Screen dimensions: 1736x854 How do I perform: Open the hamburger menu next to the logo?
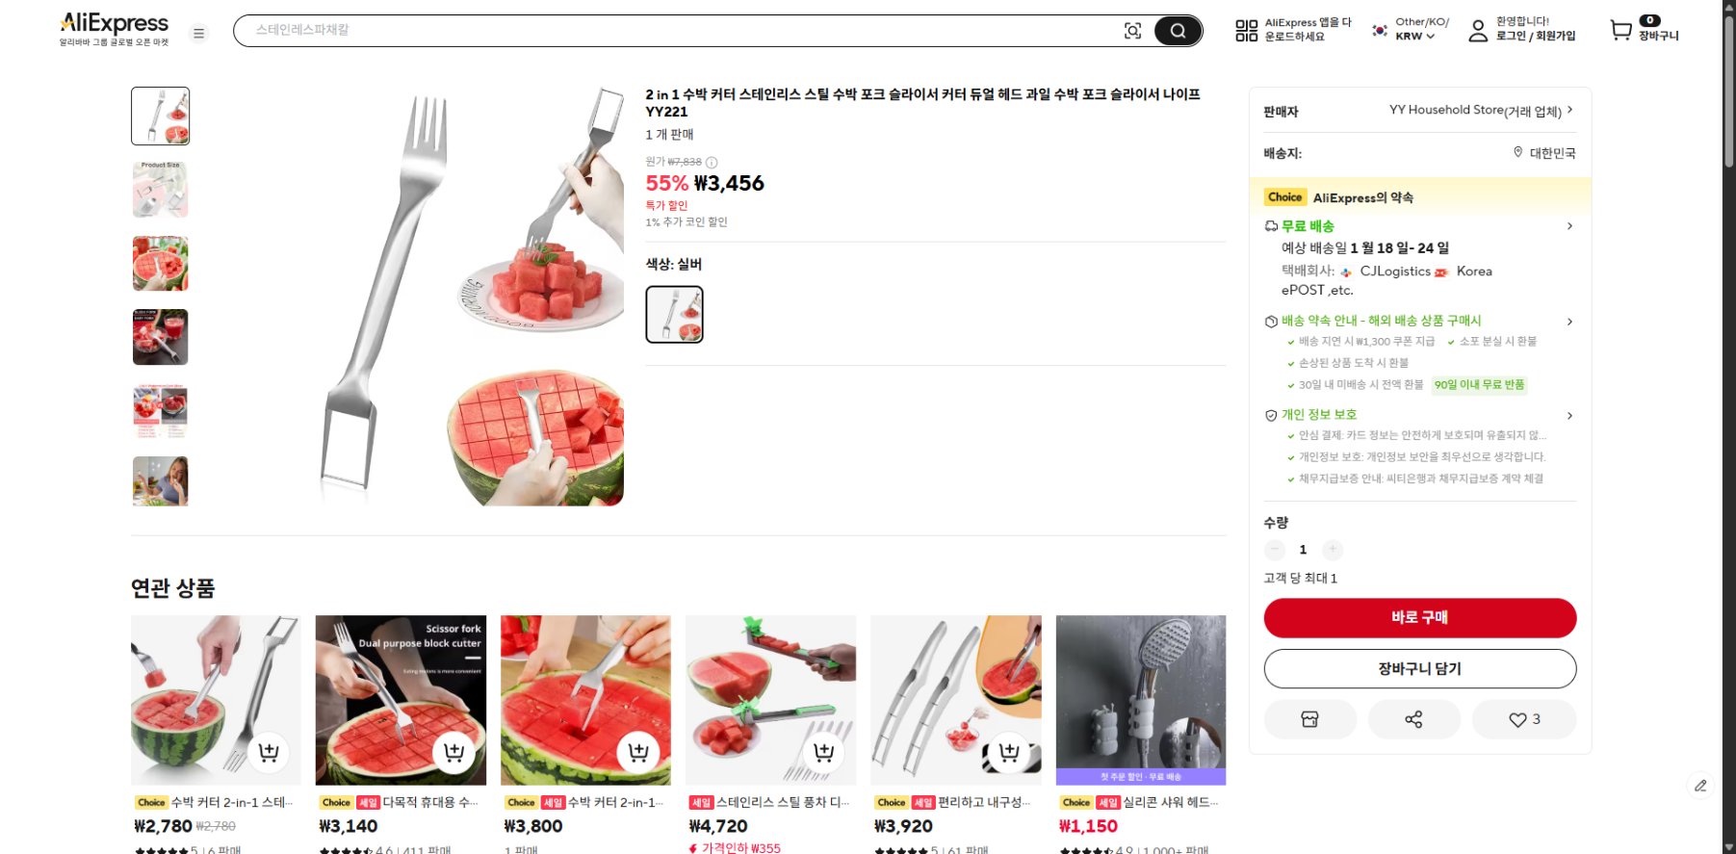(x=198, y=32)
